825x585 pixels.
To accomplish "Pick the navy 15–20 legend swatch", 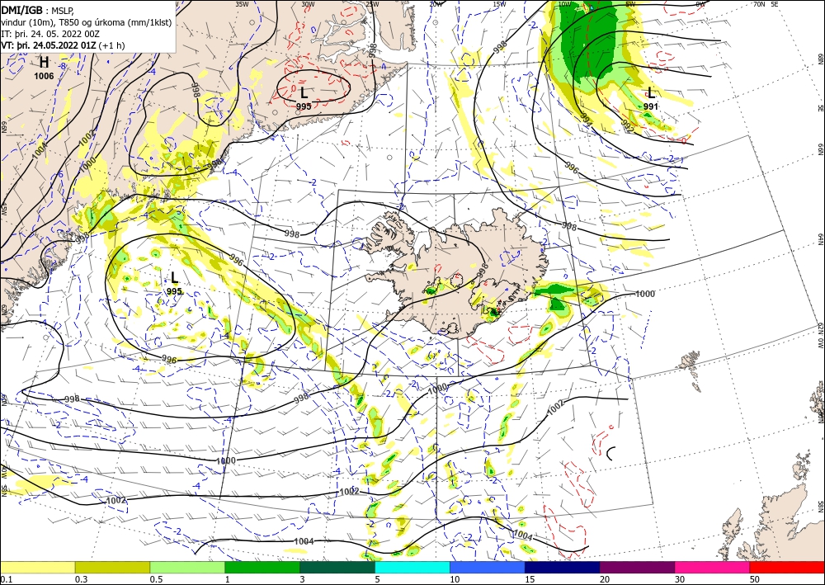I will coord(562,567).
